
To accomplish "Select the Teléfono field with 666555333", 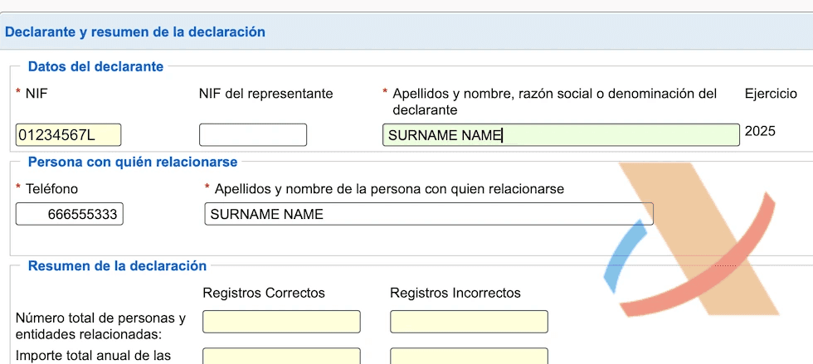I will click(x=70, y=215).
